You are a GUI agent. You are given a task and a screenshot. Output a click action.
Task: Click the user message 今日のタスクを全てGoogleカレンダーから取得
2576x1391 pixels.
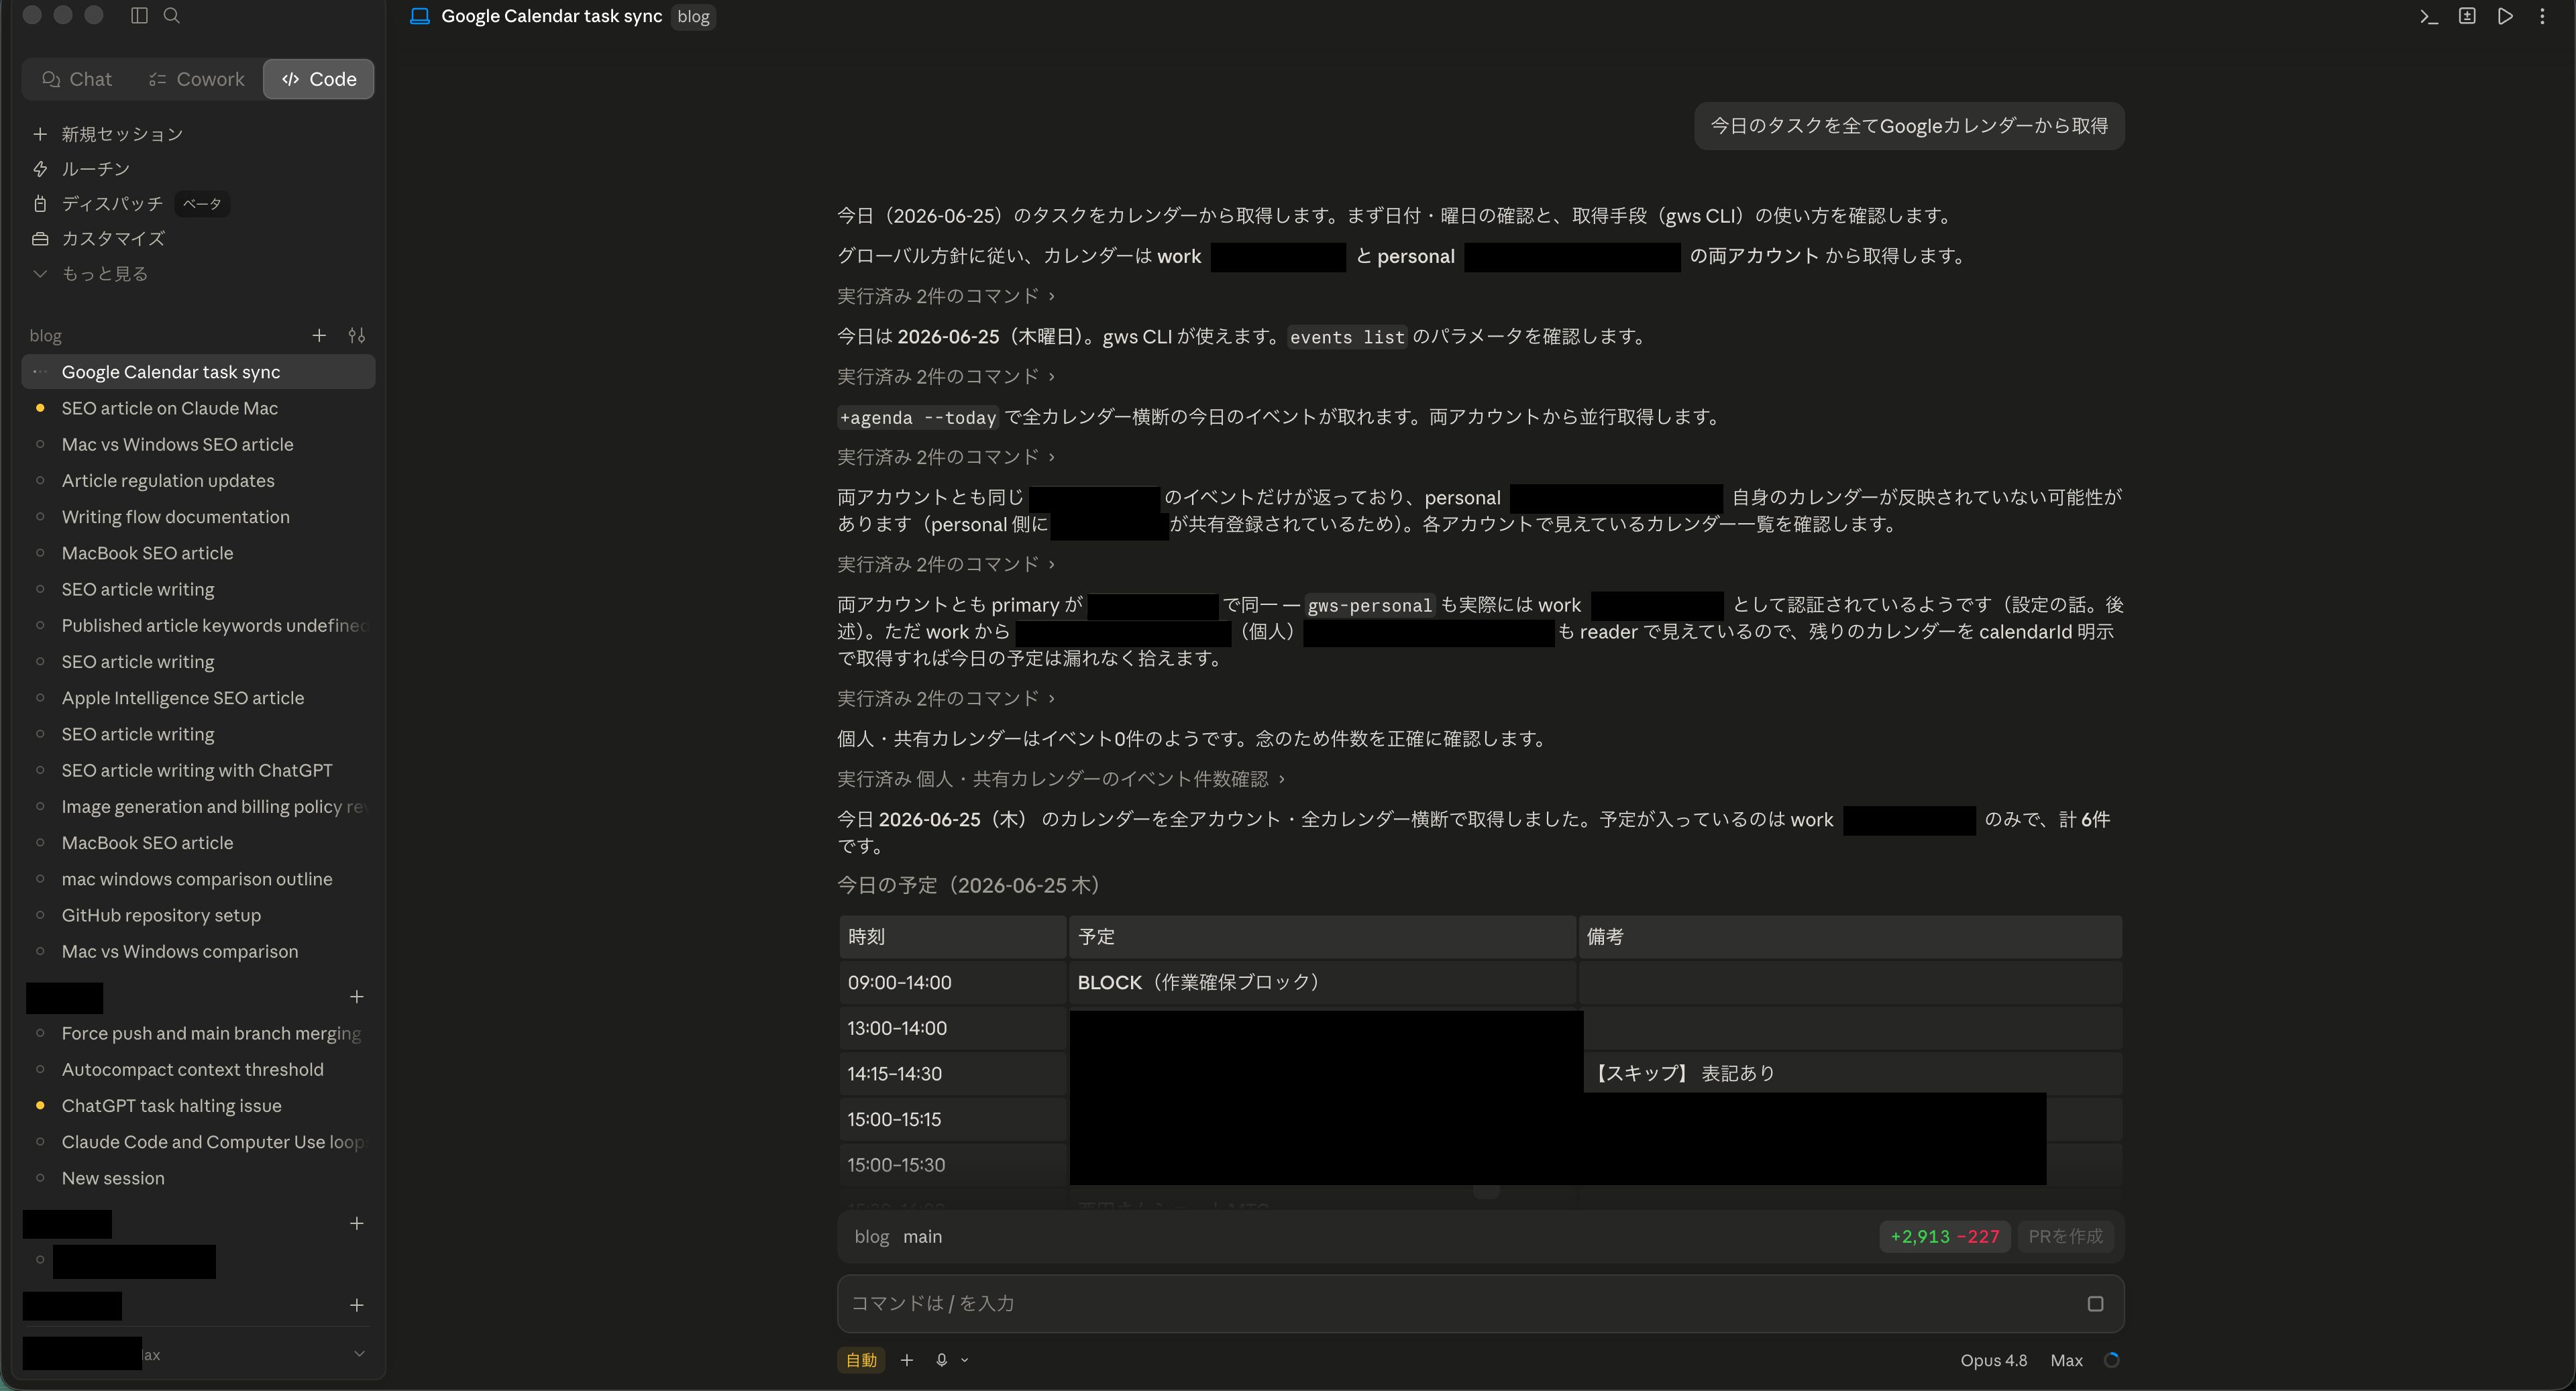tap(1908, 126)
